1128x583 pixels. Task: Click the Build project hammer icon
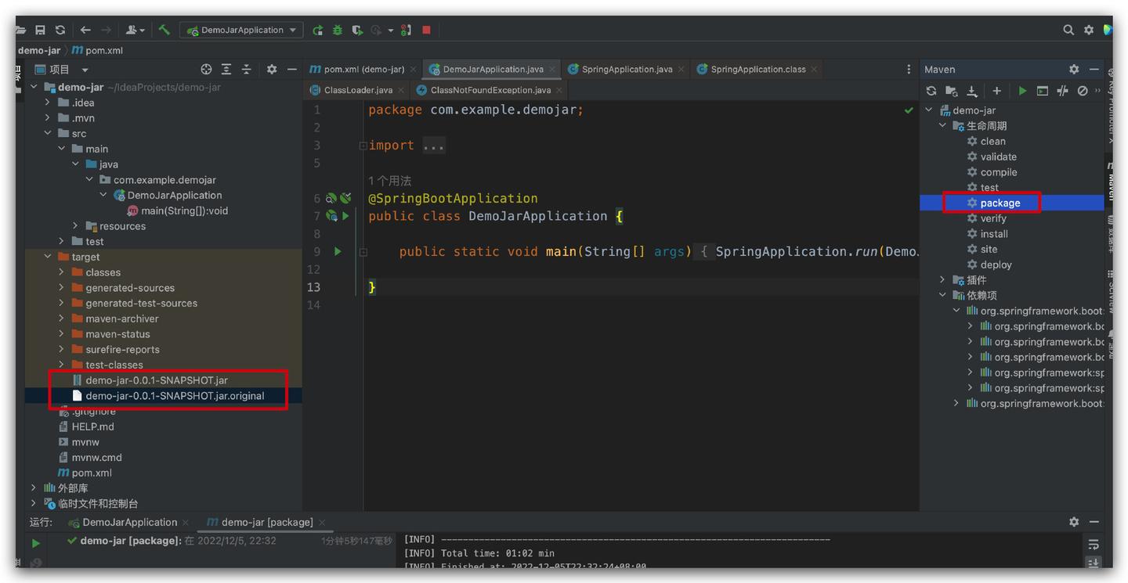[x=164, y=30]
